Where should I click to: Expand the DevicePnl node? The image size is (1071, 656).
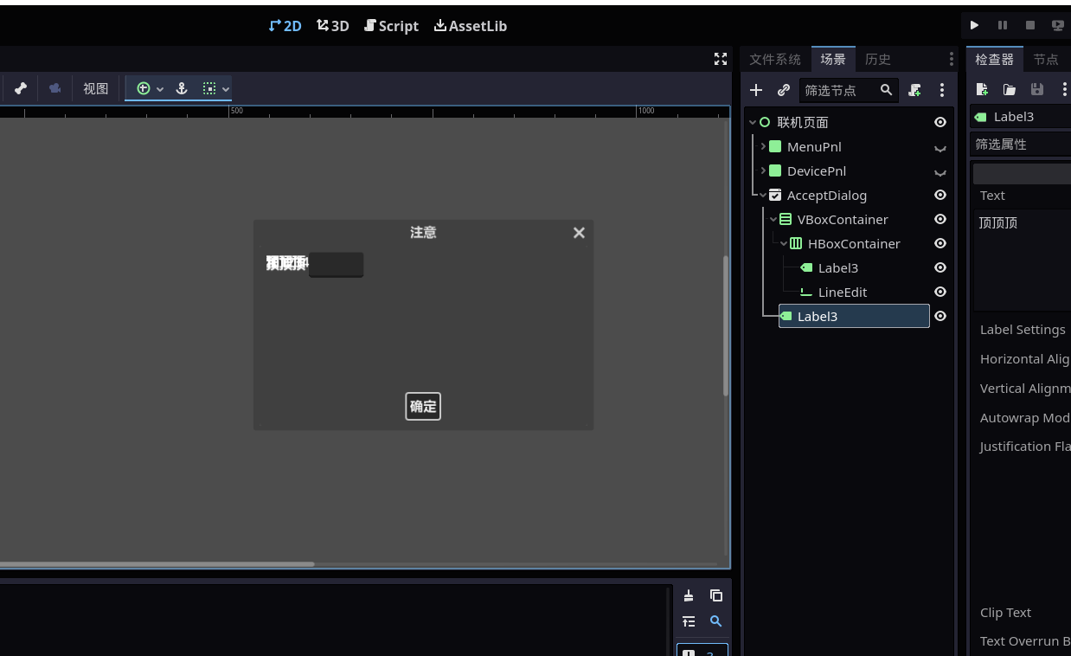coord(762,170)
